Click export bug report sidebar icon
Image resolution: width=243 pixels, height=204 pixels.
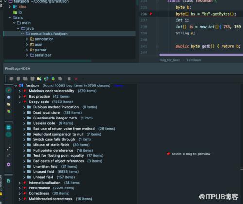click(9, 181)
